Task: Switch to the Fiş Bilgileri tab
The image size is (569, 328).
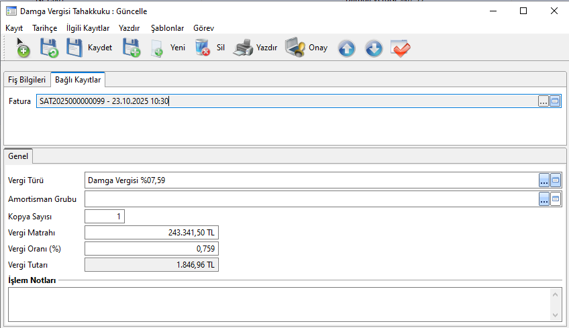Action: coord(27,80)
